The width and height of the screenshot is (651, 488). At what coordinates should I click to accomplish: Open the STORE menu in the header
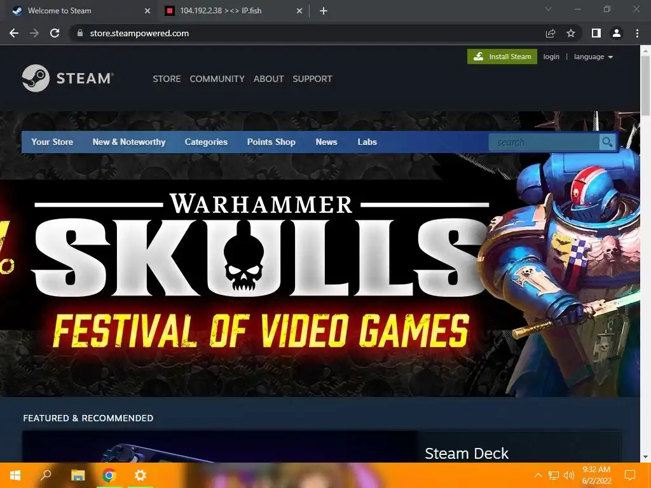coord(167,79)
